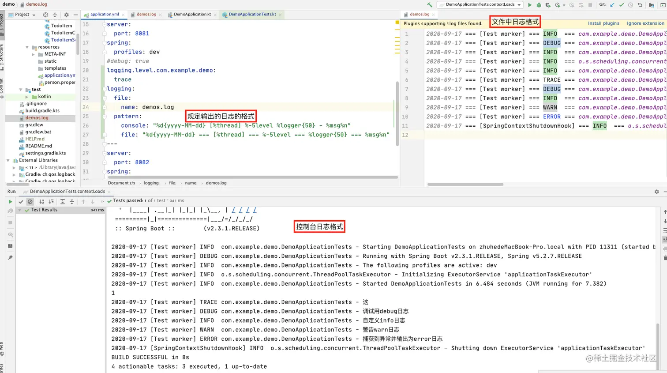Image resolution: width=667 pixels, height=373 pixels.
Task: Open Project panel settings gear
Action: tap(66, 15)
